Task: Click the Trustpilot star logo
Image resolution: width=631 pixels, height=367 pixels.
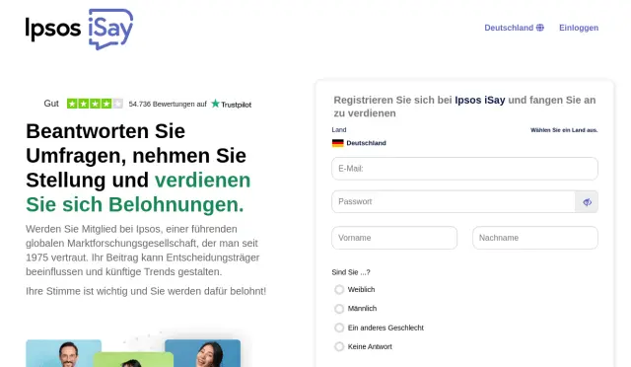Action: (x=232, y=104)
